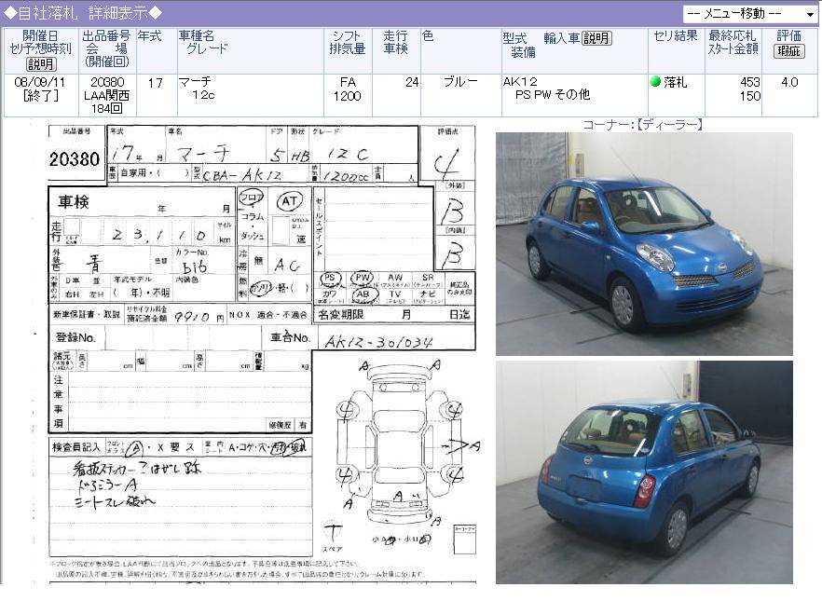Click the 落札 result text
This screenshot has height=601, width=822.
676,82
